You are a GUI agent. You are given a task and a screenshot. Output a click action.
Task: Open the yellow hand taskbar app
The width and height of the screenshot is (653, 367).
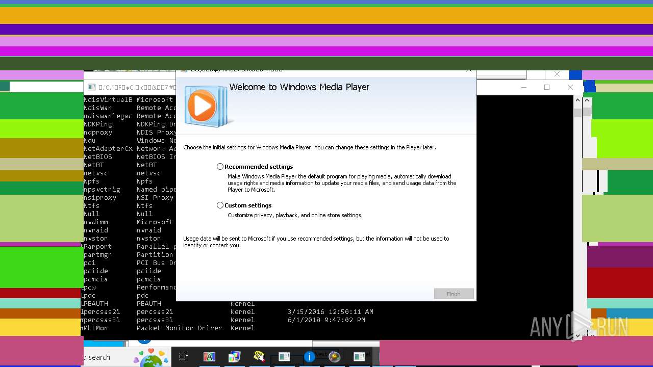(x=259, y=356)
